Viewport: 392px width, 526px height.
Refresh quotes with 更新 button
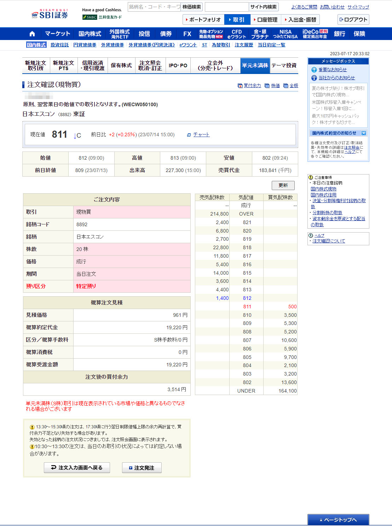[x=283, y=185]
